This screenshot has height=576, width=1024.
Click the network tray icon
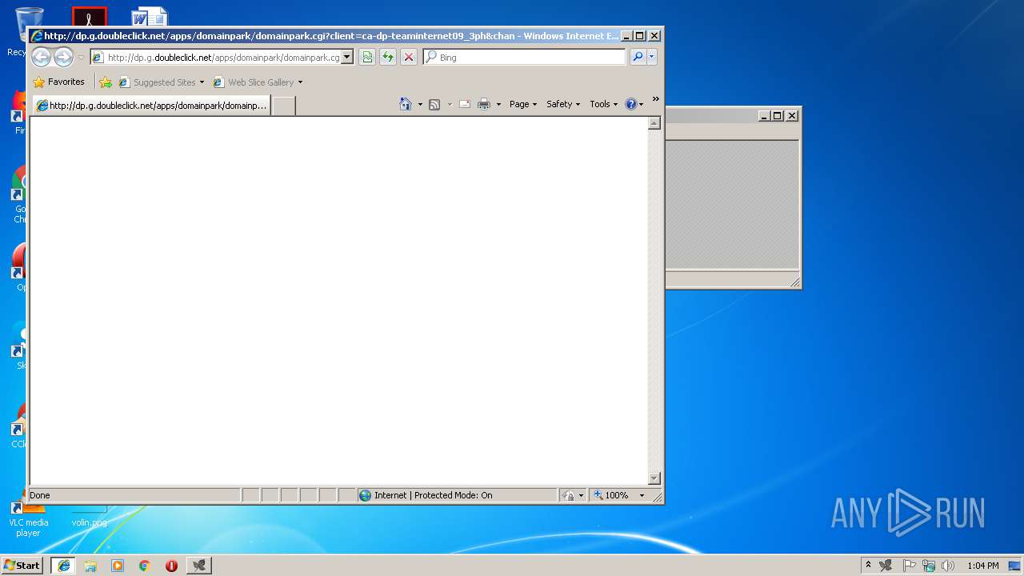click(x=929, y=565)
